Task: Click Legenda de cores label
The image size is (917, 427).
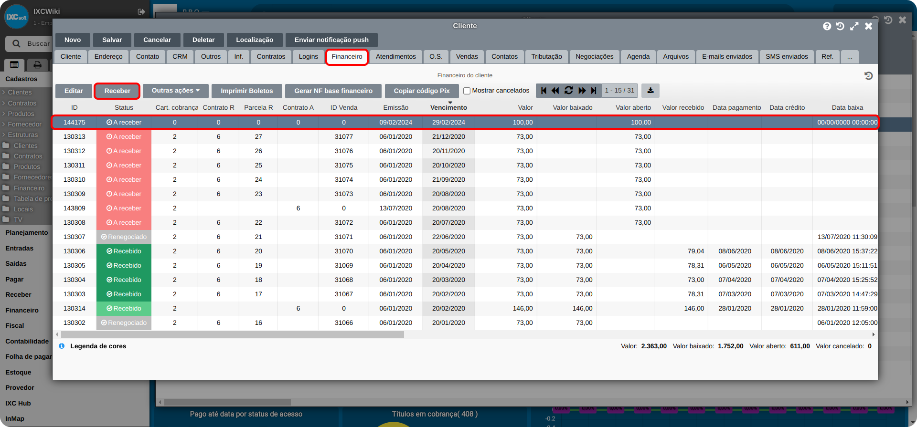Action: (98, 346)
